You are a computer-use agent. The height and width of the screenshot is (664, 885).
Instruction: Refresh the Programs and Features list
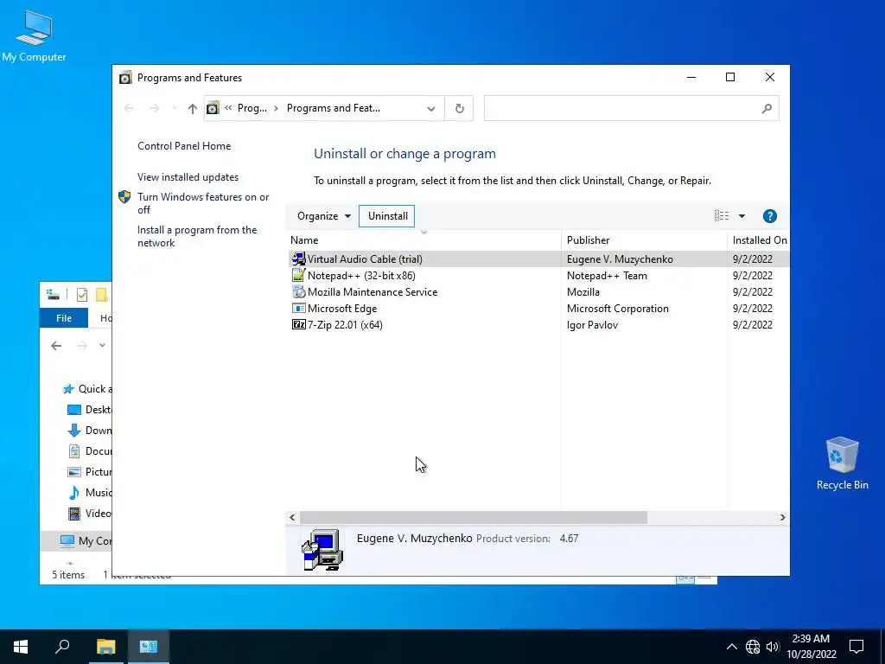coord(460,108)
